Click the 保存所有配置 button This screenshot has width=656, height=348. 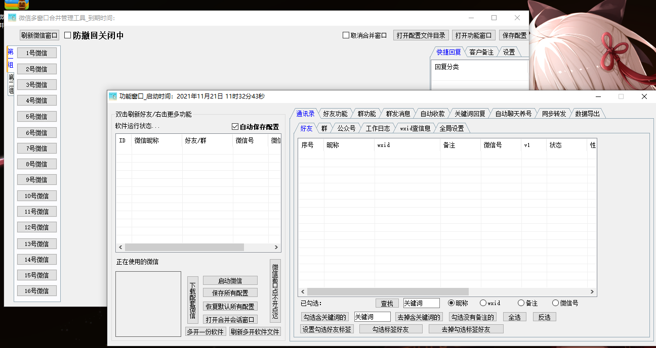pos(230,293)
